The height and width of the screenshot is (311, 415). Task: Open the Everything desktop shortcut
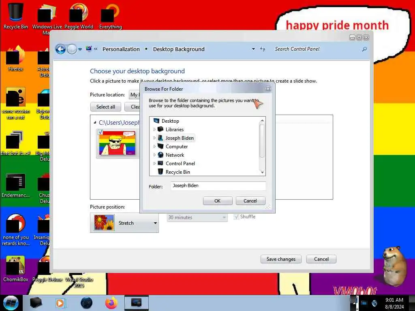[110, 16]
